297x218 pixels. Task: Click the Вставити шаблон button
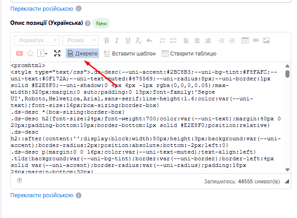pyautogui.click(x=130, y=54)
